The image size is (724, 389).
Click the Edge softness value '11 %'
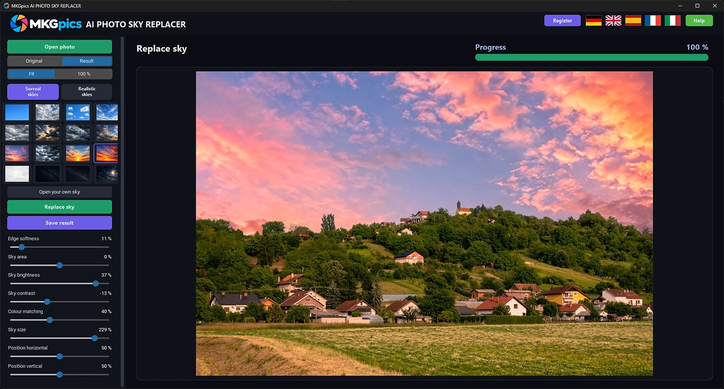coord(106,239)
